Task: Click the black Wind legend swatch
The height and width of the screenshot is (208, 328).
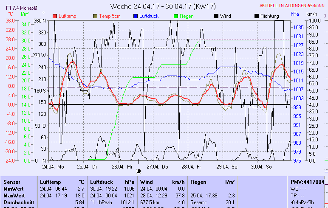Action: [x=216, y=16]
